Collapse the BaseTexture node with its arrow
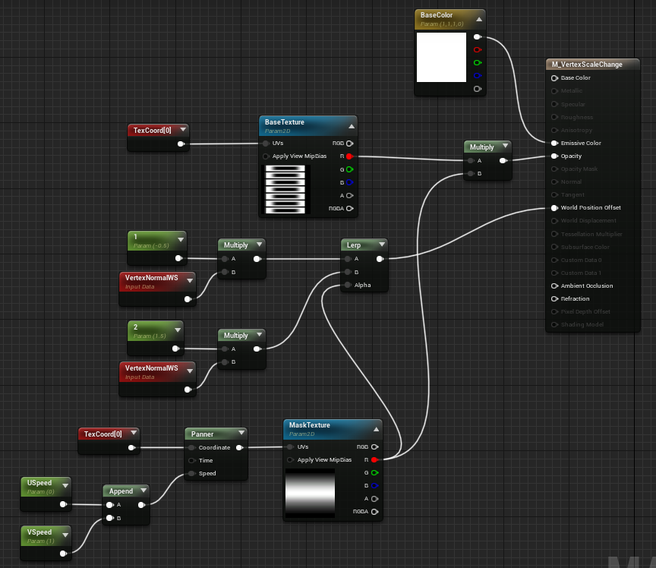 [x=351, y=126]
